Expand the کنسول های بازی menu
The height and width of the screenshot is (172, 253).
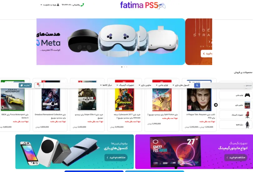[181, 85]
